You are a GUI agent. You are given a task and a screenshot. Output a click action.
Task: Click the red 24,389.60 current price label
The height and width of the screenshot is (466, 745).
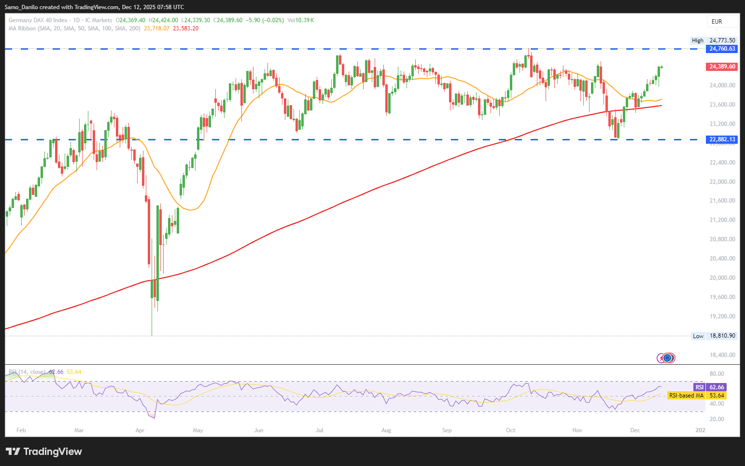pyautogui.click(x=722, y=67)
